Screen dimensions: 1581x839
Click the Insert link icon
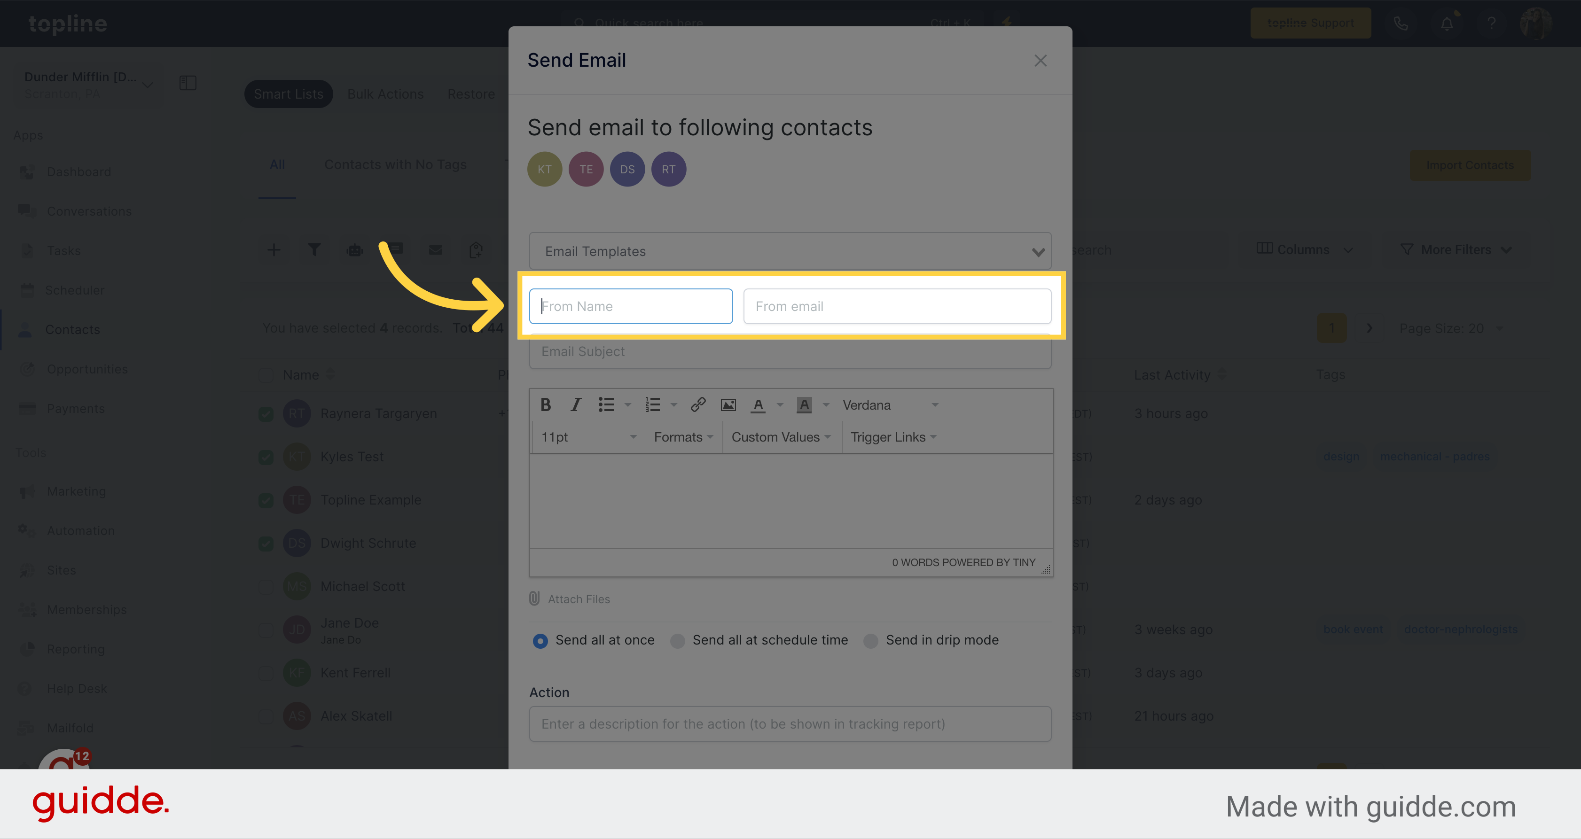697,405
